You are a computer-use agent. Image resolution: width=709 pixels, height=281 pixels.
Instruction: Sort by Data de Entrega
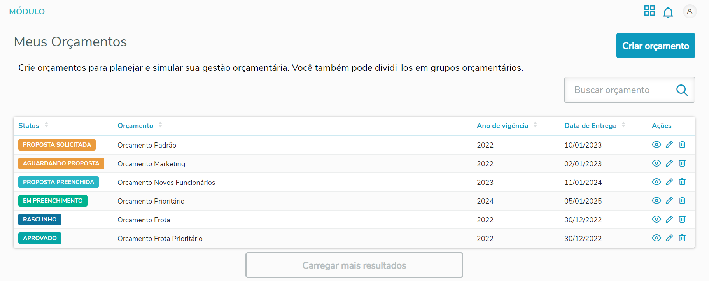[x=623, y=125]
